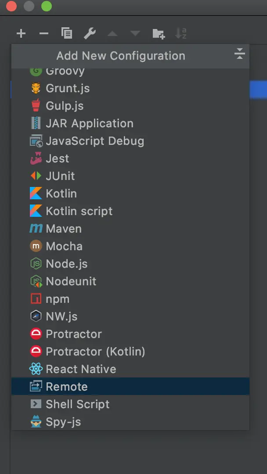Click the Spy-js agent icon
Image resolution: width=267 pixels, height=474 pixels.
pyautogui.click(x=36, y=422)
